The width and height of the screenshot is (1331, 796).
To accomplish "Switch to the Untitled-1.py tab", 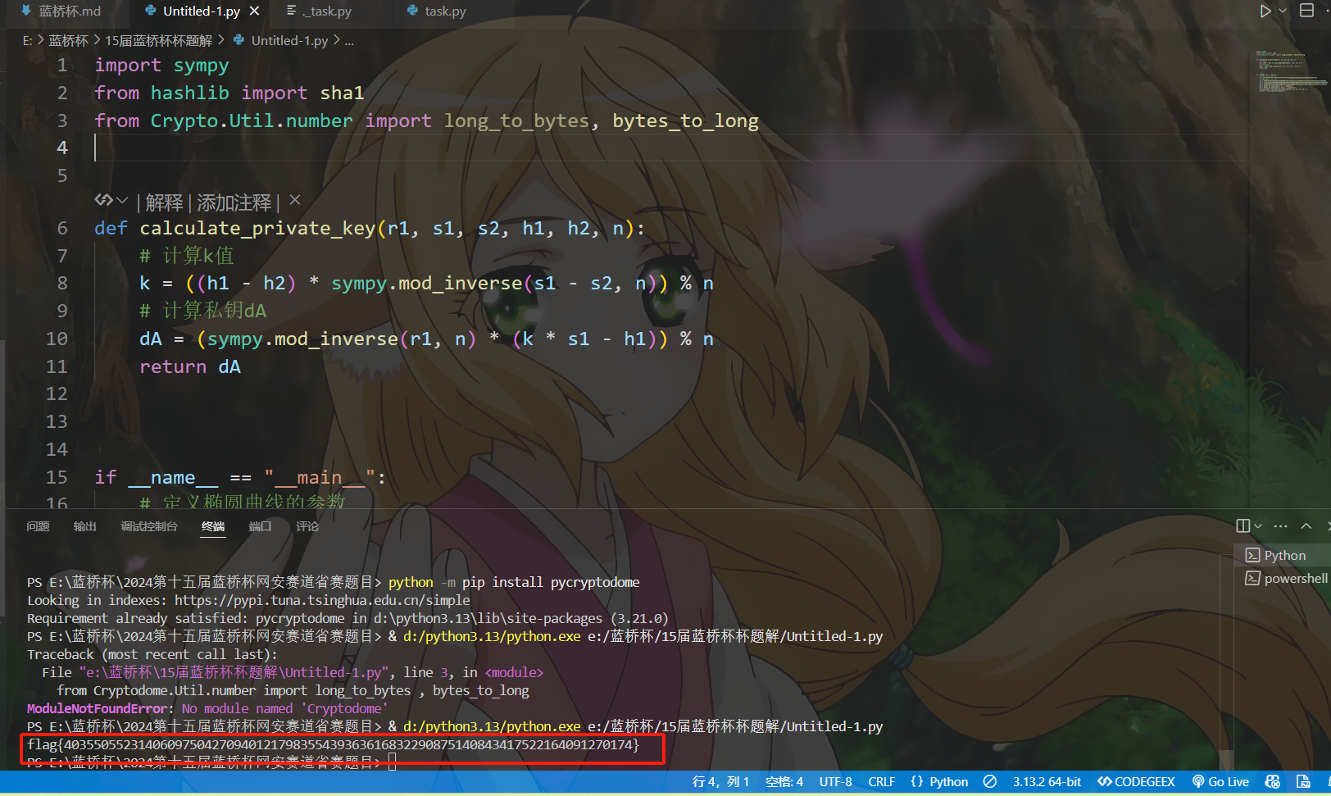I will point(201,11).
